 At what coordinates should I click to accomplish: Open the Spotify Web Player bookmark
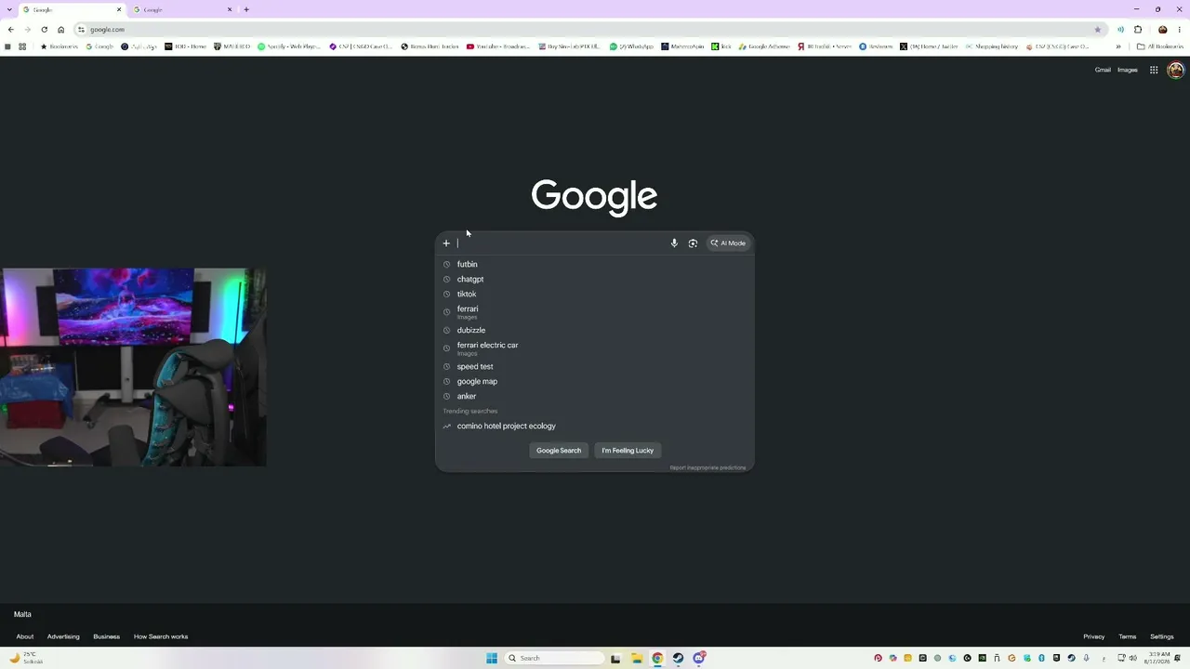(289, 46)
